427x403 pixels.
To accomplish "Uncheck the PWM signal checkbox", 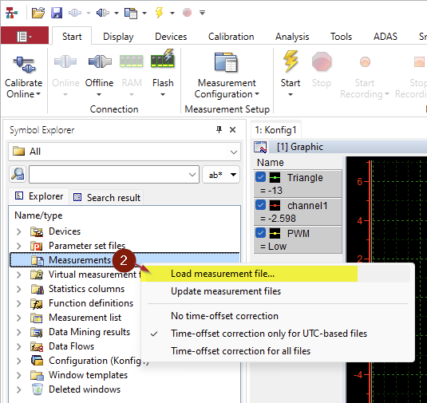I will (x=261, y=233).
